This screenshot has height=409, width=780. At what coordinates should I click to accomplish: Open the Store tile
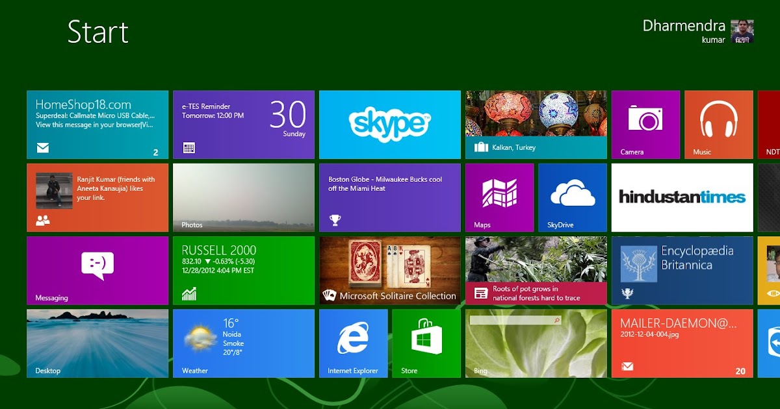(x=426, y=343)
